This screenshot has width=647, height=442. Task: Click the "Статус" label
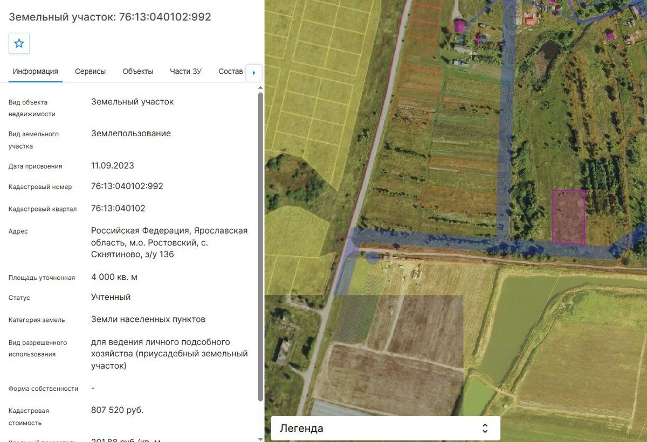coord(19,298)
